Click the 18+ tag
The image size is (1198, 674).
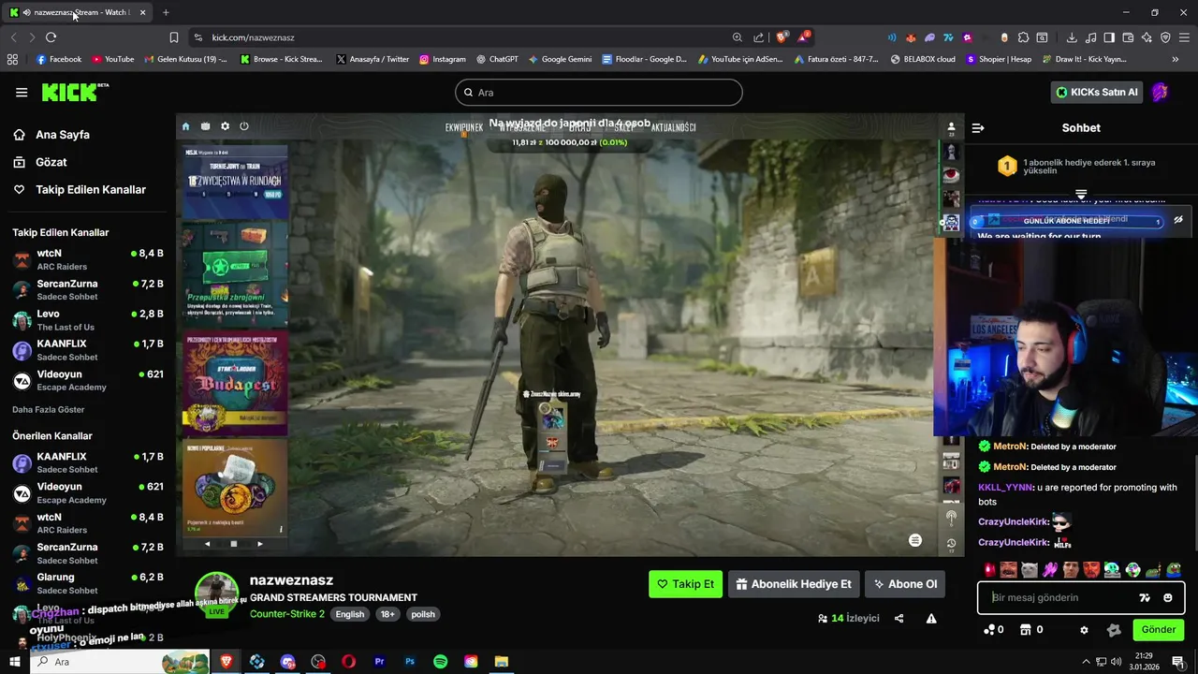(387, 614)
